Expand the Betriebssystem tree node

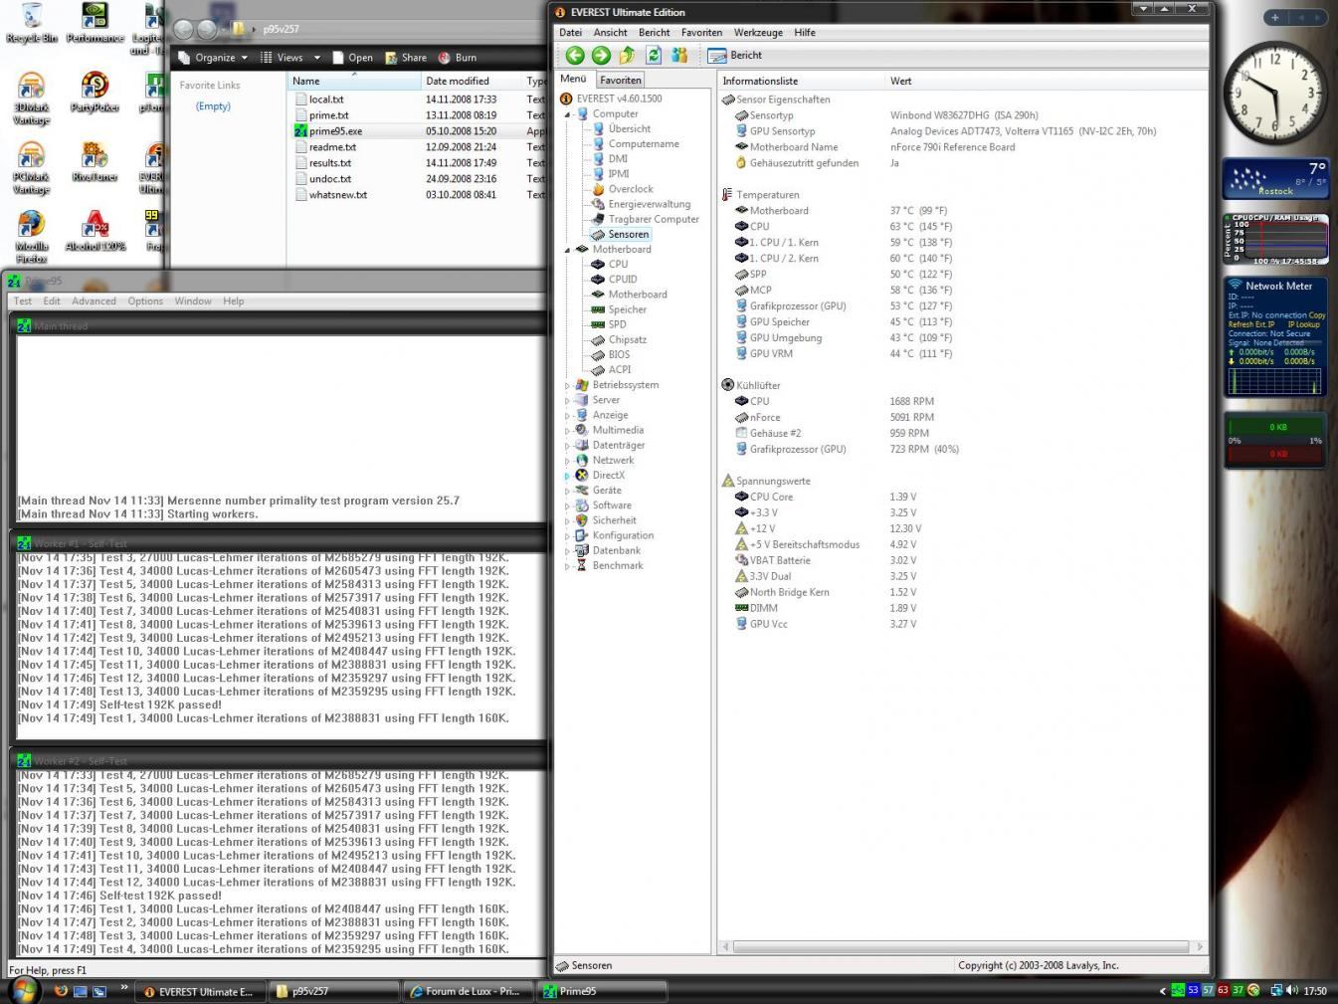pyautogui.click(x=568, y=385)
